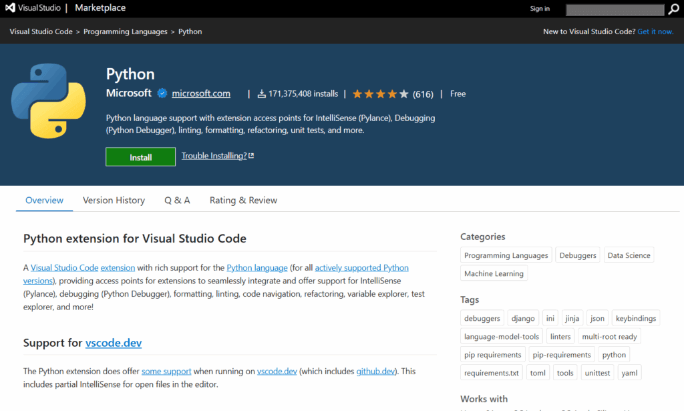The height and width of the screenshot is (411, 684).
Task: Open the Microsoft publisher page
Action: (x=129, y=93)
